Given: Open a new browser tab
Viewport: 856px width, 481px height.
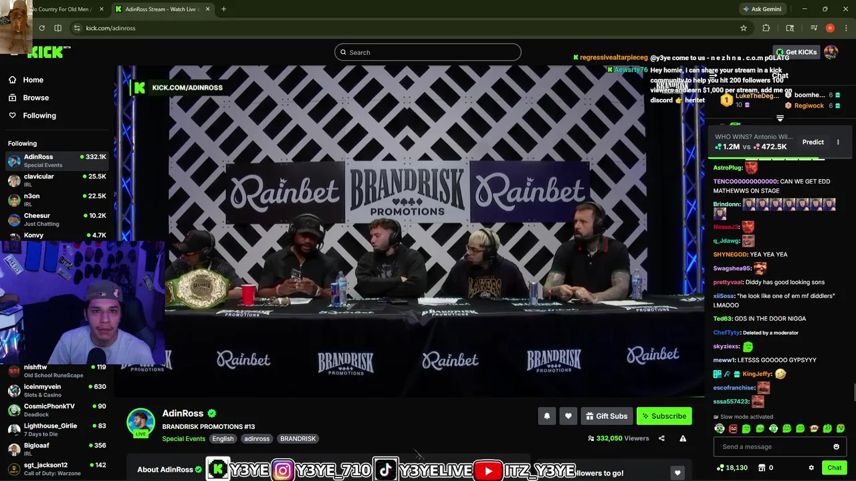Looking at the screenshot, I should click(x=223, y=9).
